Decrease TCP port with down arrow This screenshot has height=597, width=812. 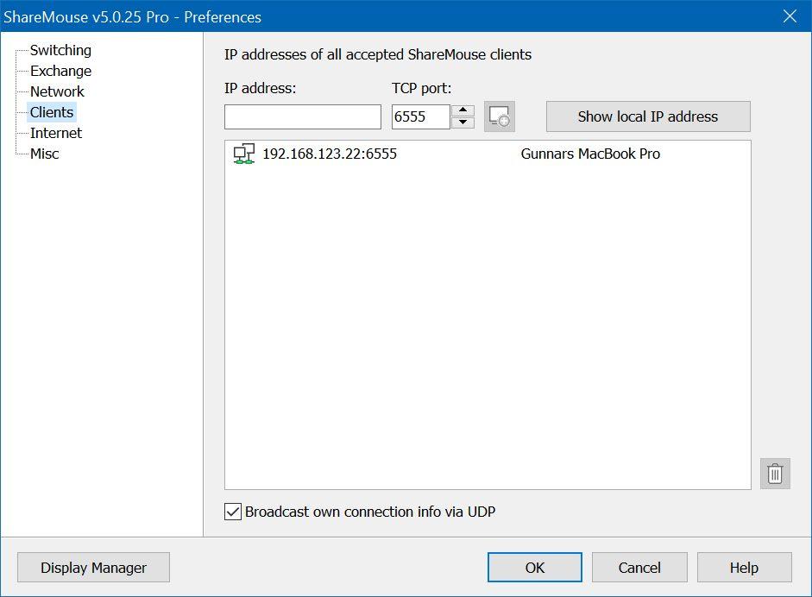tap(463, 123)
